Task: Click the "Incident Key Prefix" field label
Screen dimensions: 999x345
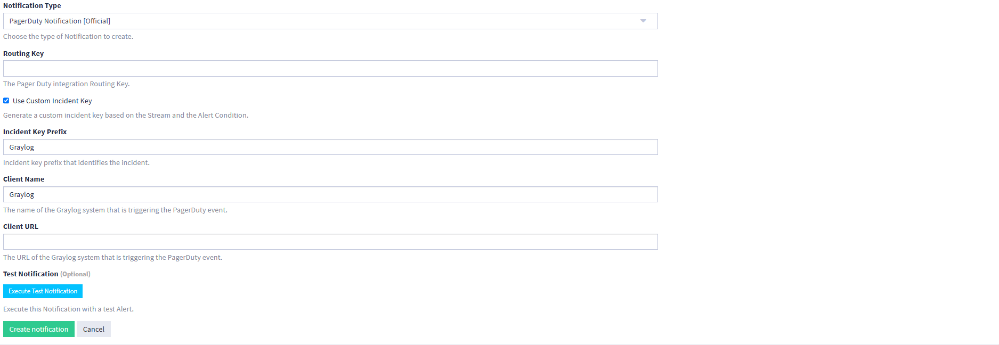Action: [35, 132]
